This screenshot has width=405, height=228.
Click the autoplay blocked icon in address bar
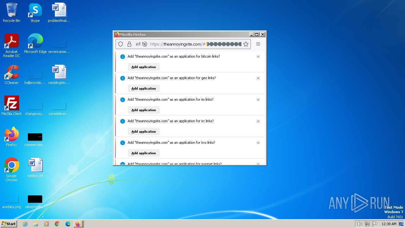[x=145, y=44]
